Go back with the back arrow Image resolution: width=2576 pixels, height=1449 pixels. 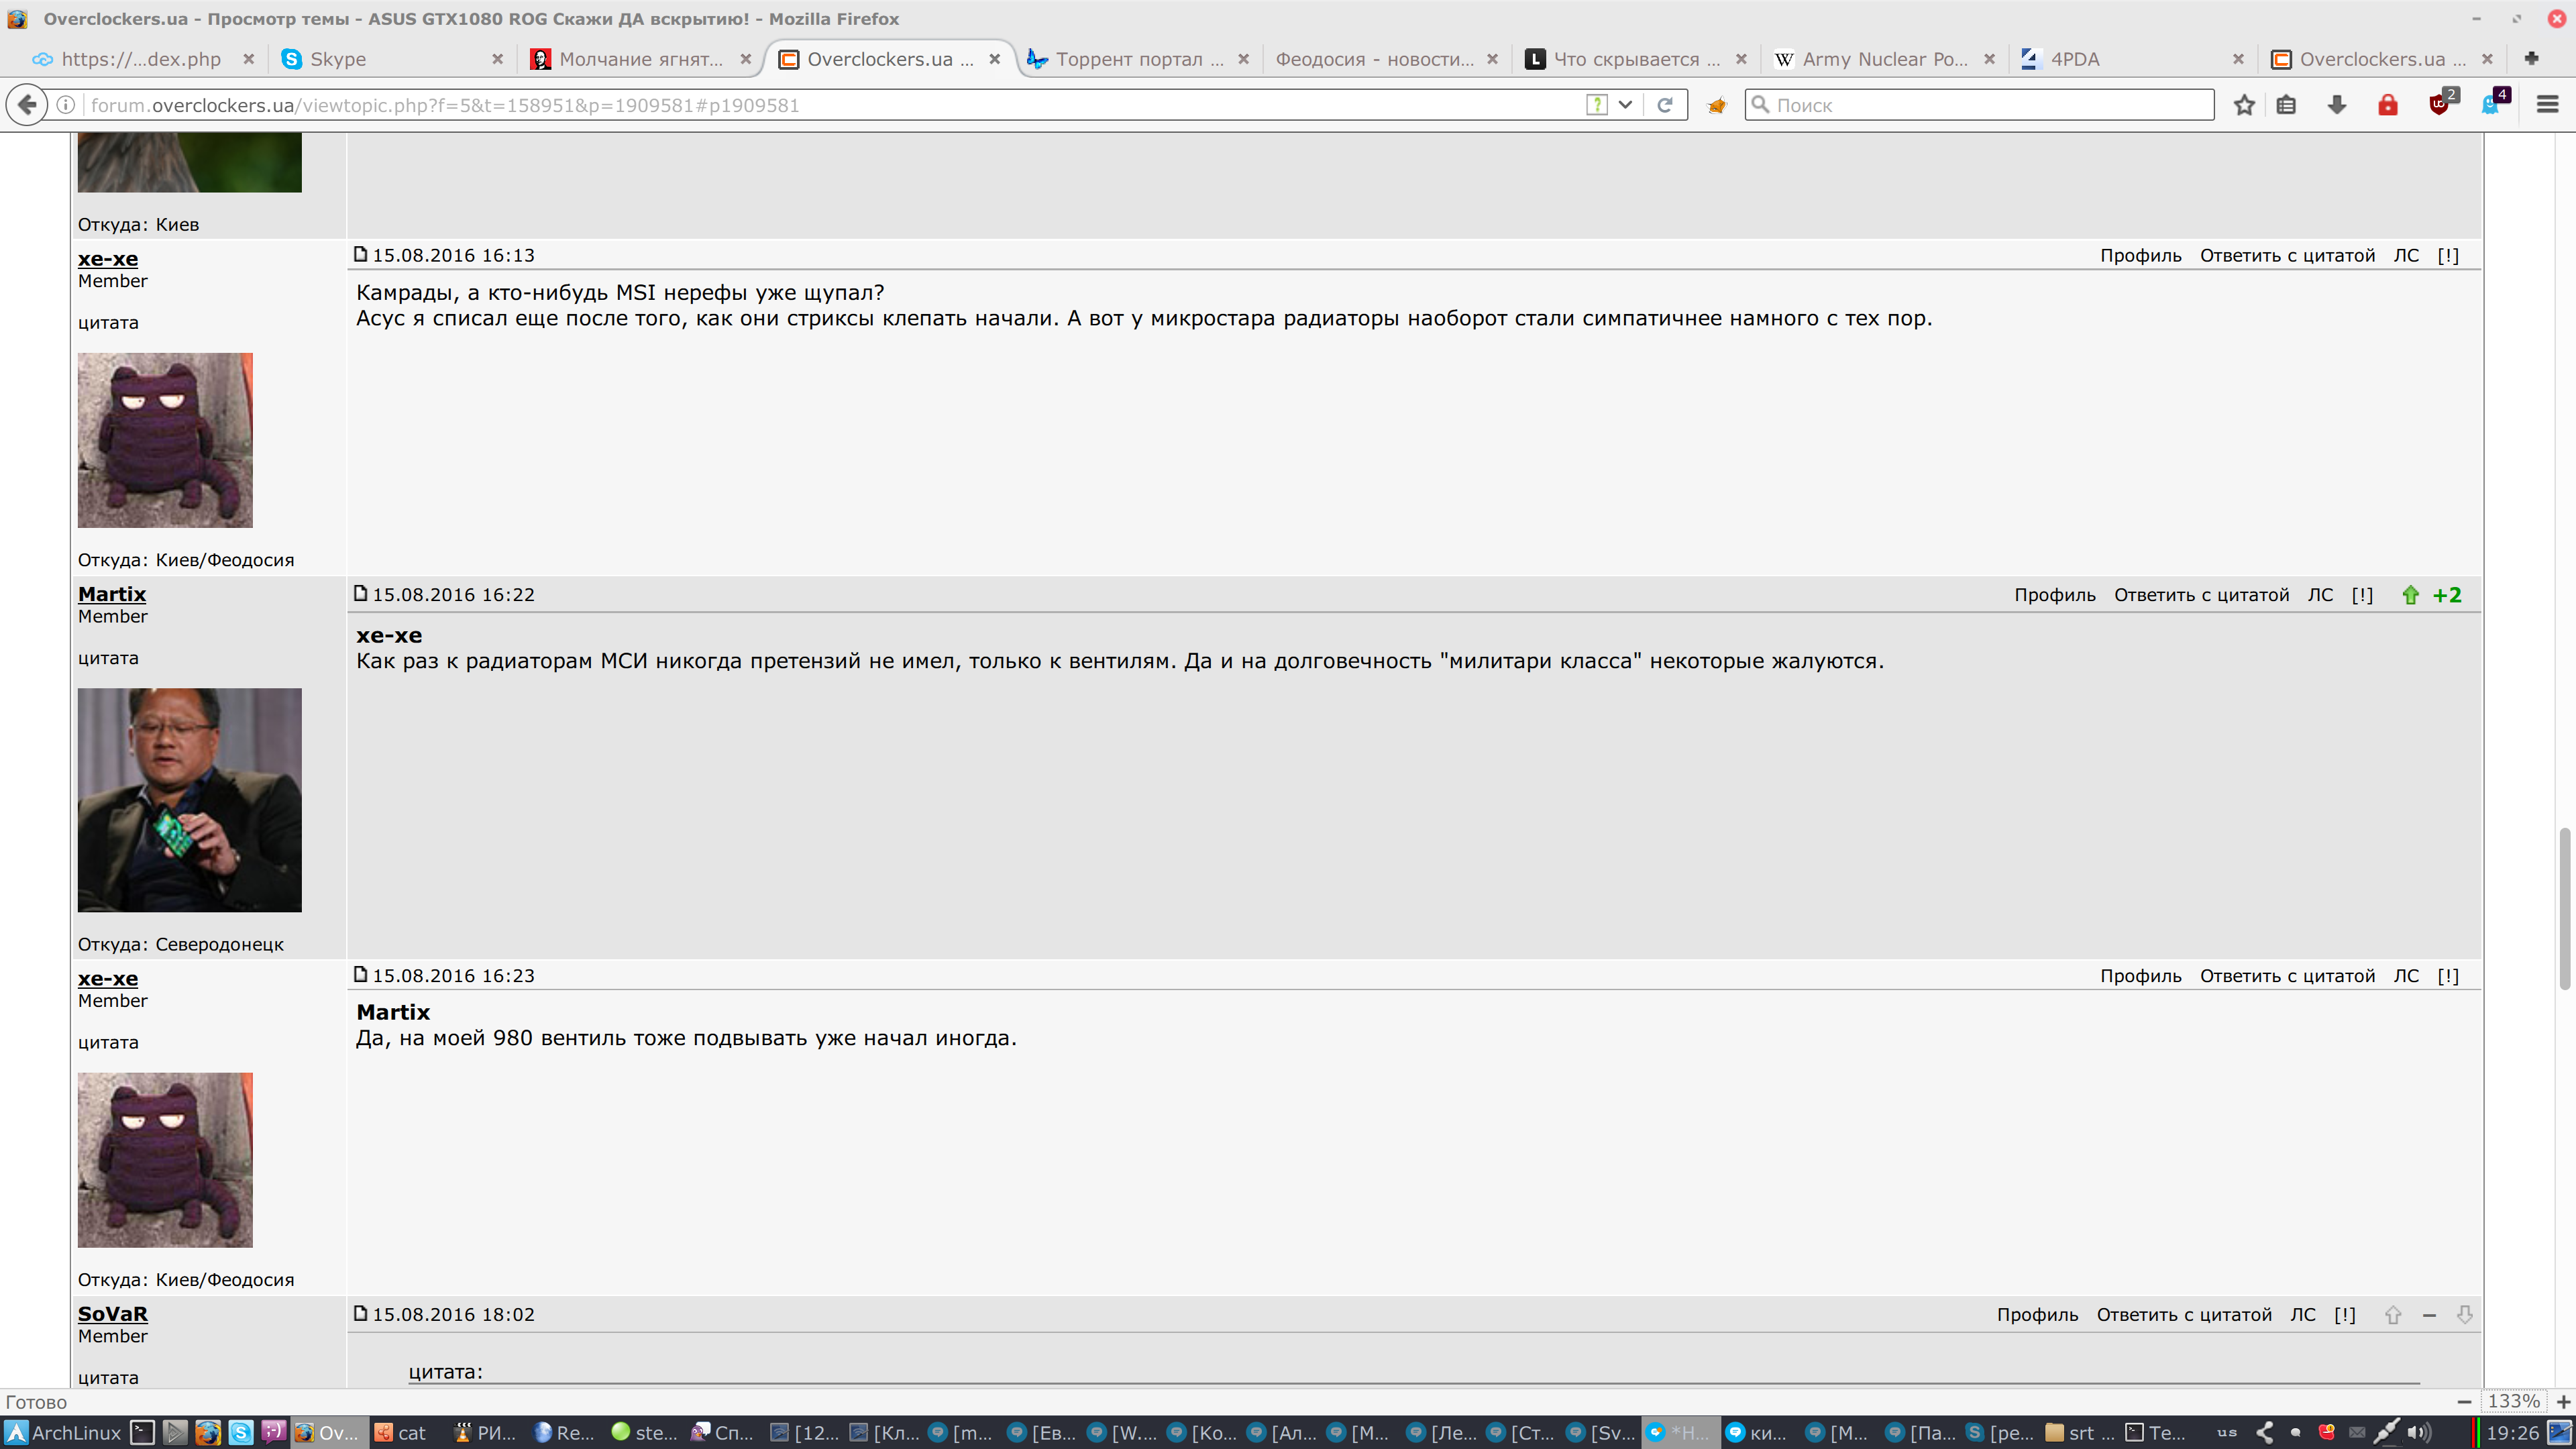[x=27, y=105]
